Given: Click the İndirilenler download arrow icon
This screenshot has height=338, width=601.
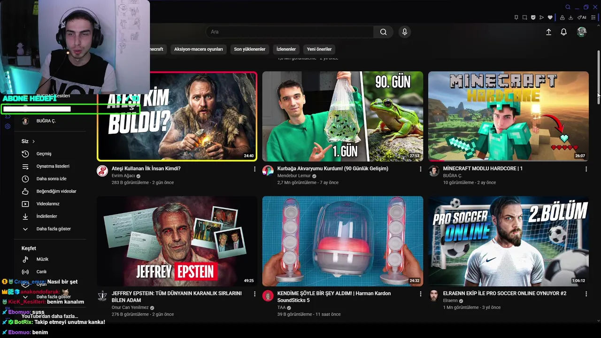Looking at the screenshot, I should (25, 216).
